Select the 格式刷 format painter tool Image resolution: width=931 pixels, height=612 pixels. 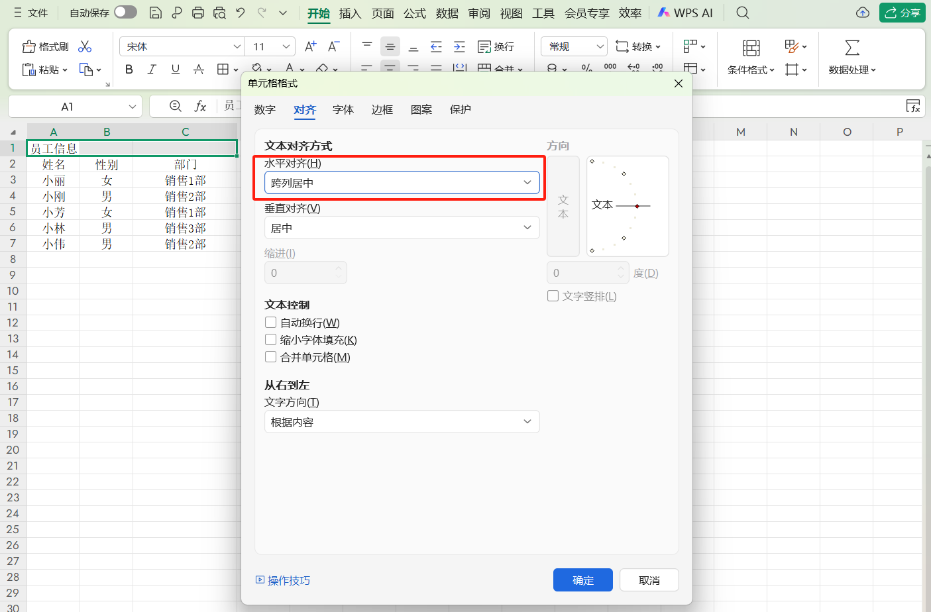tap(44, 46)
